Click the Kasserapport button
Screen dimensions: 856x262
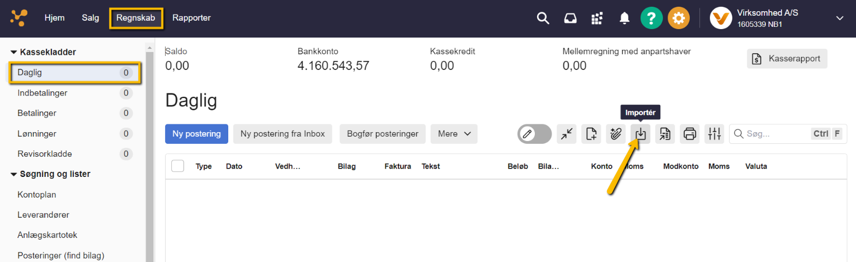coord(787,59)
